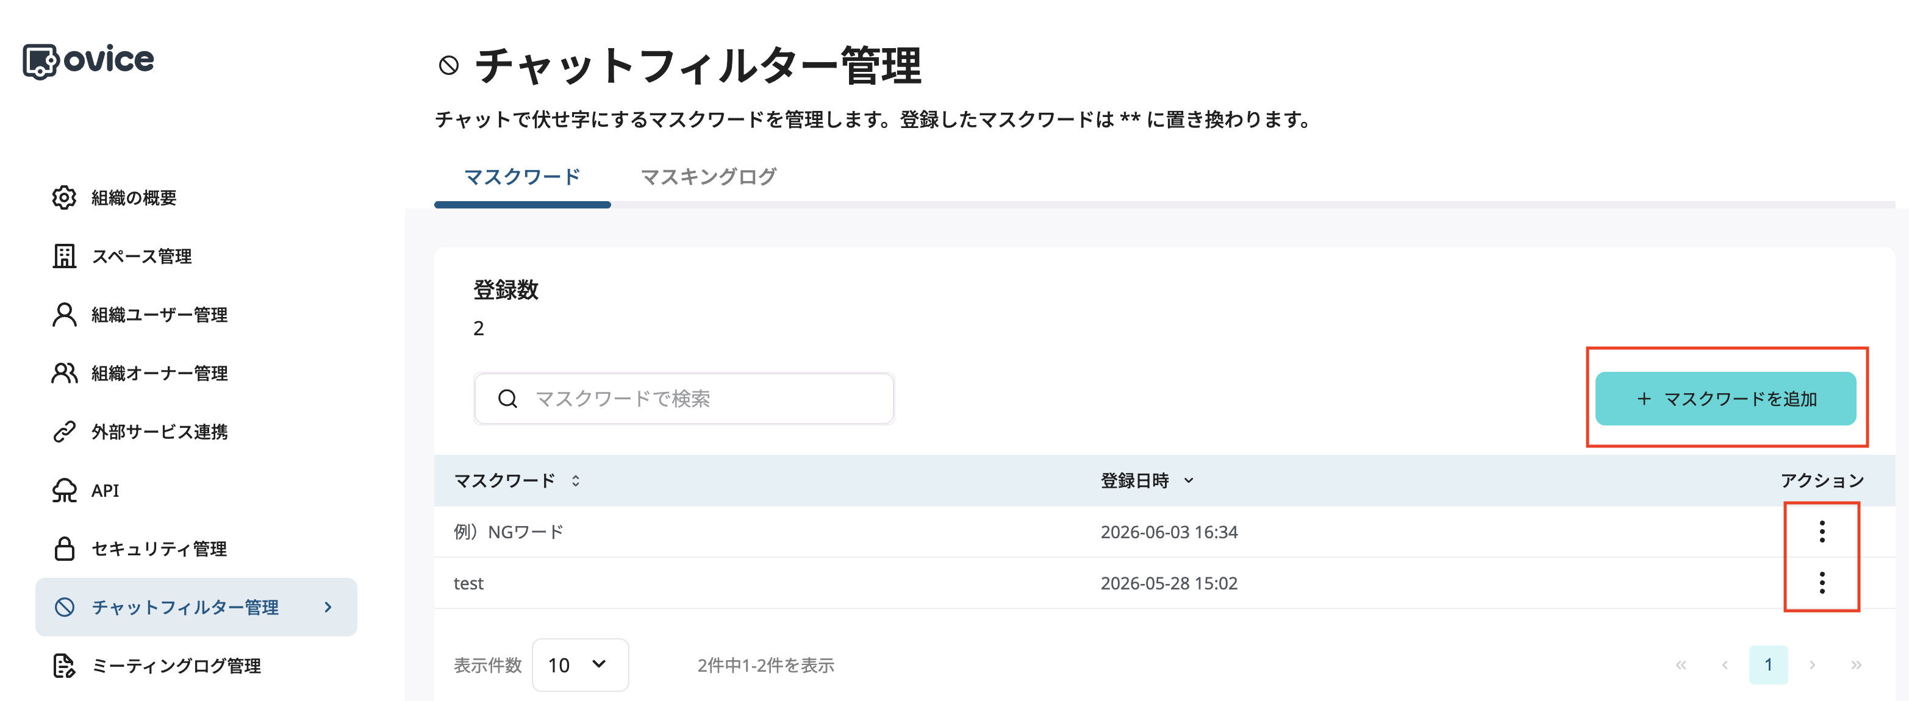Click the 登録数 label
Viewport: 1909px width, 701px height.
506,290
